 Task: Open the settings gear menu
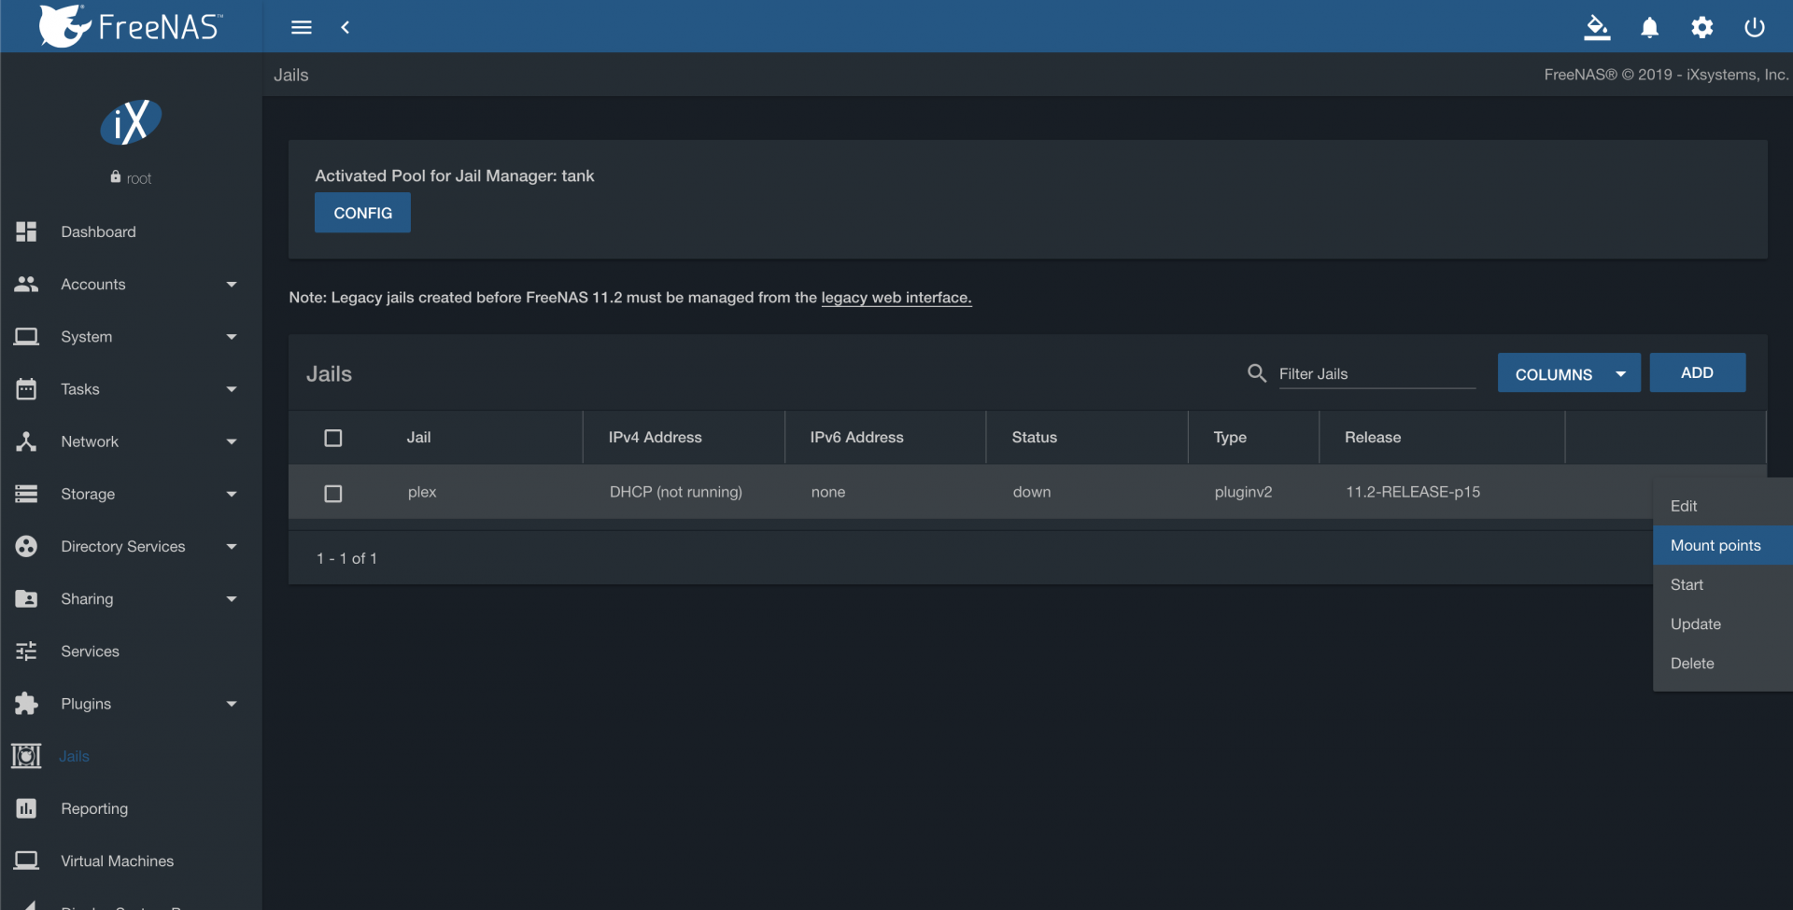click(x=1702, y=27)
